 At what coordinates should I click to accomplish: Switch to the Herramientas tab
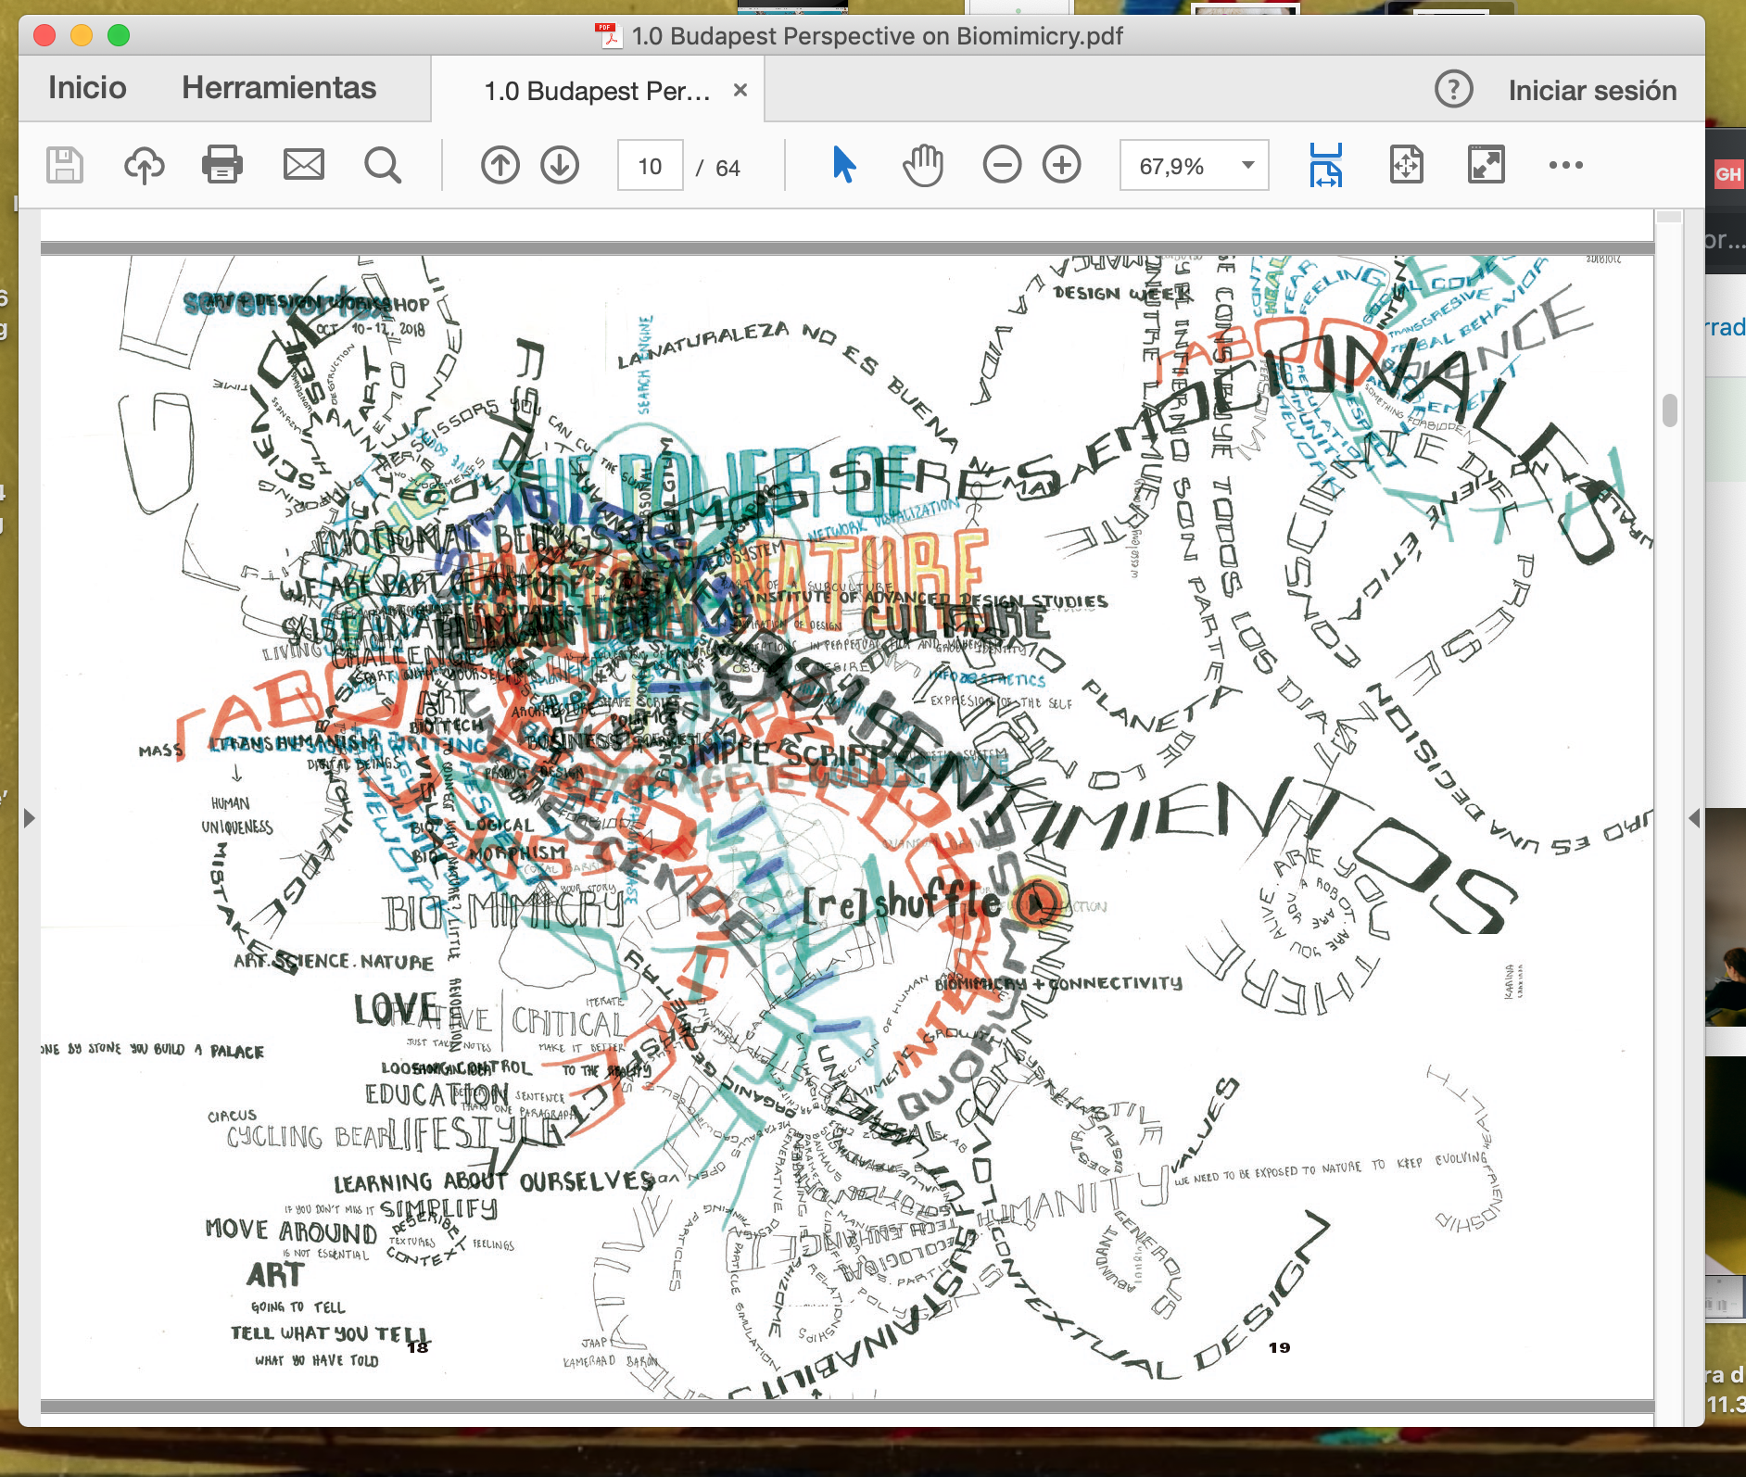[x=279, y=88]
